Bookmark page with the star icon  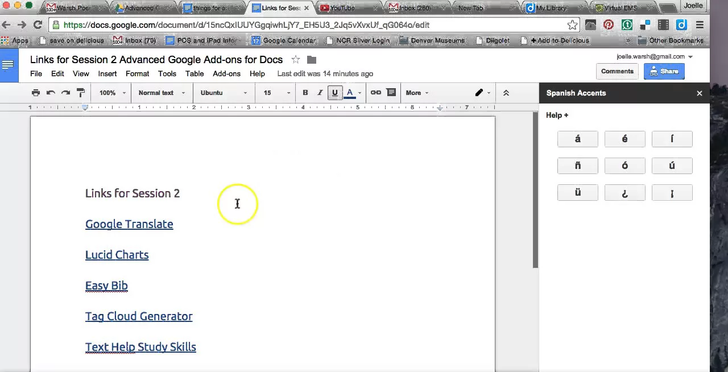(x=572, y=25)
